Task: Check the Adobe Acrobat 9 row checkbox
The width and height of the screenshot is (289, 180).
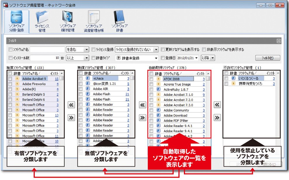Action: pos(10,79)
